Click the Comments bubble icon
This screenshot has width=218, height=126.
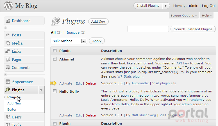tap(8, 67)
